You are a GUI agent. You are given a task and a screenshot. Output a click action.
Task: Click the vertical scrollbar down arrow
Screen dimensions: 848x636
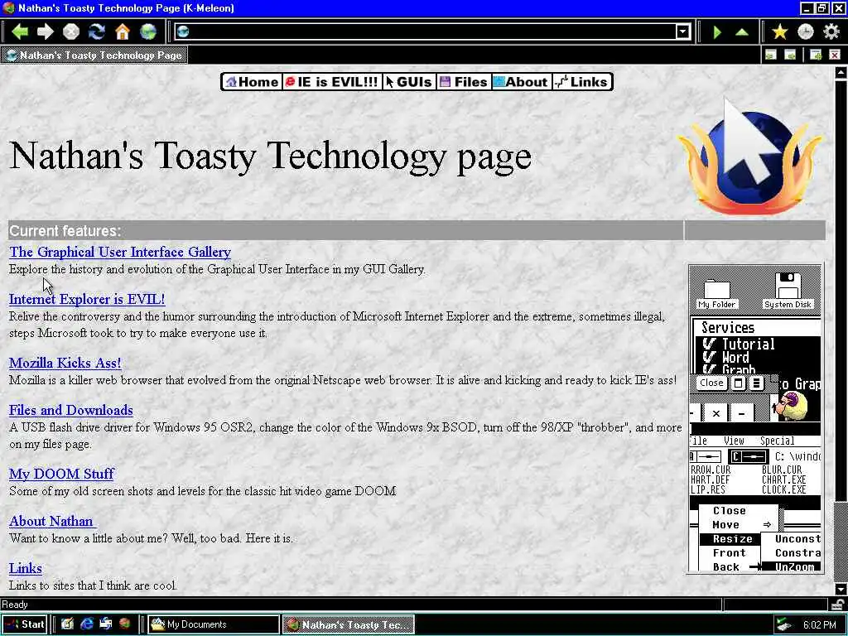[x=841, y=589]
